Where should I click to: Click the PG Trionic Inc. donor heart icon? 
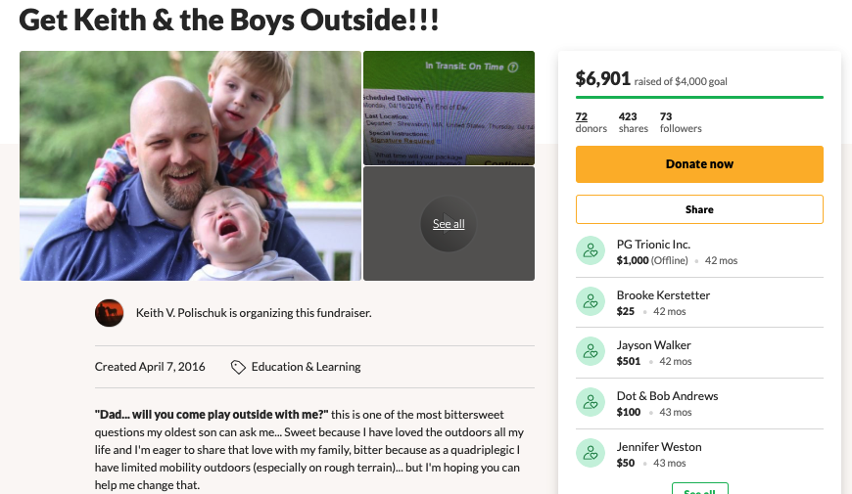590,250
